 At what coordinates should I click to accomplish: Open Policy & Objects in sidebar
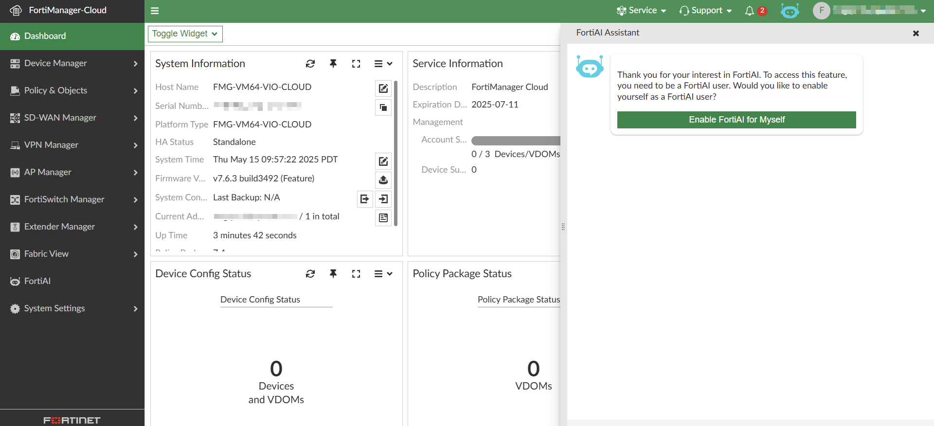tap(72, 90)
